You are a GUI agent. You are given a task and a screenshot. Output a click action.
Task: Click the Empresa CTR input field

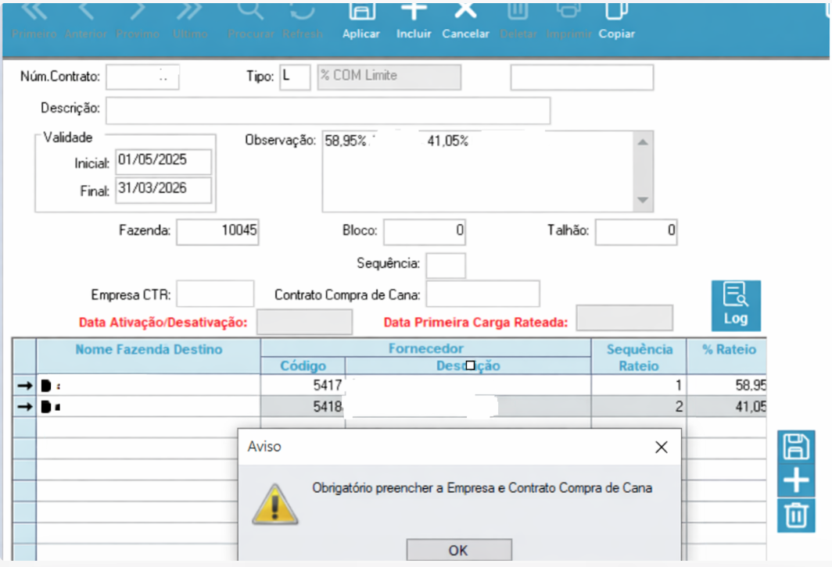coord(216,294)
